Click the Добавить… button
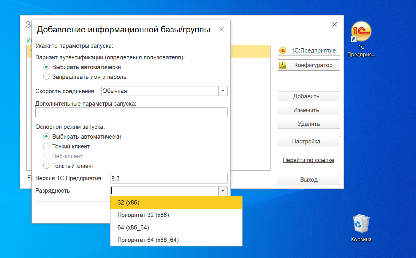This screenshot has height=258, width=416. coord(309,96)
